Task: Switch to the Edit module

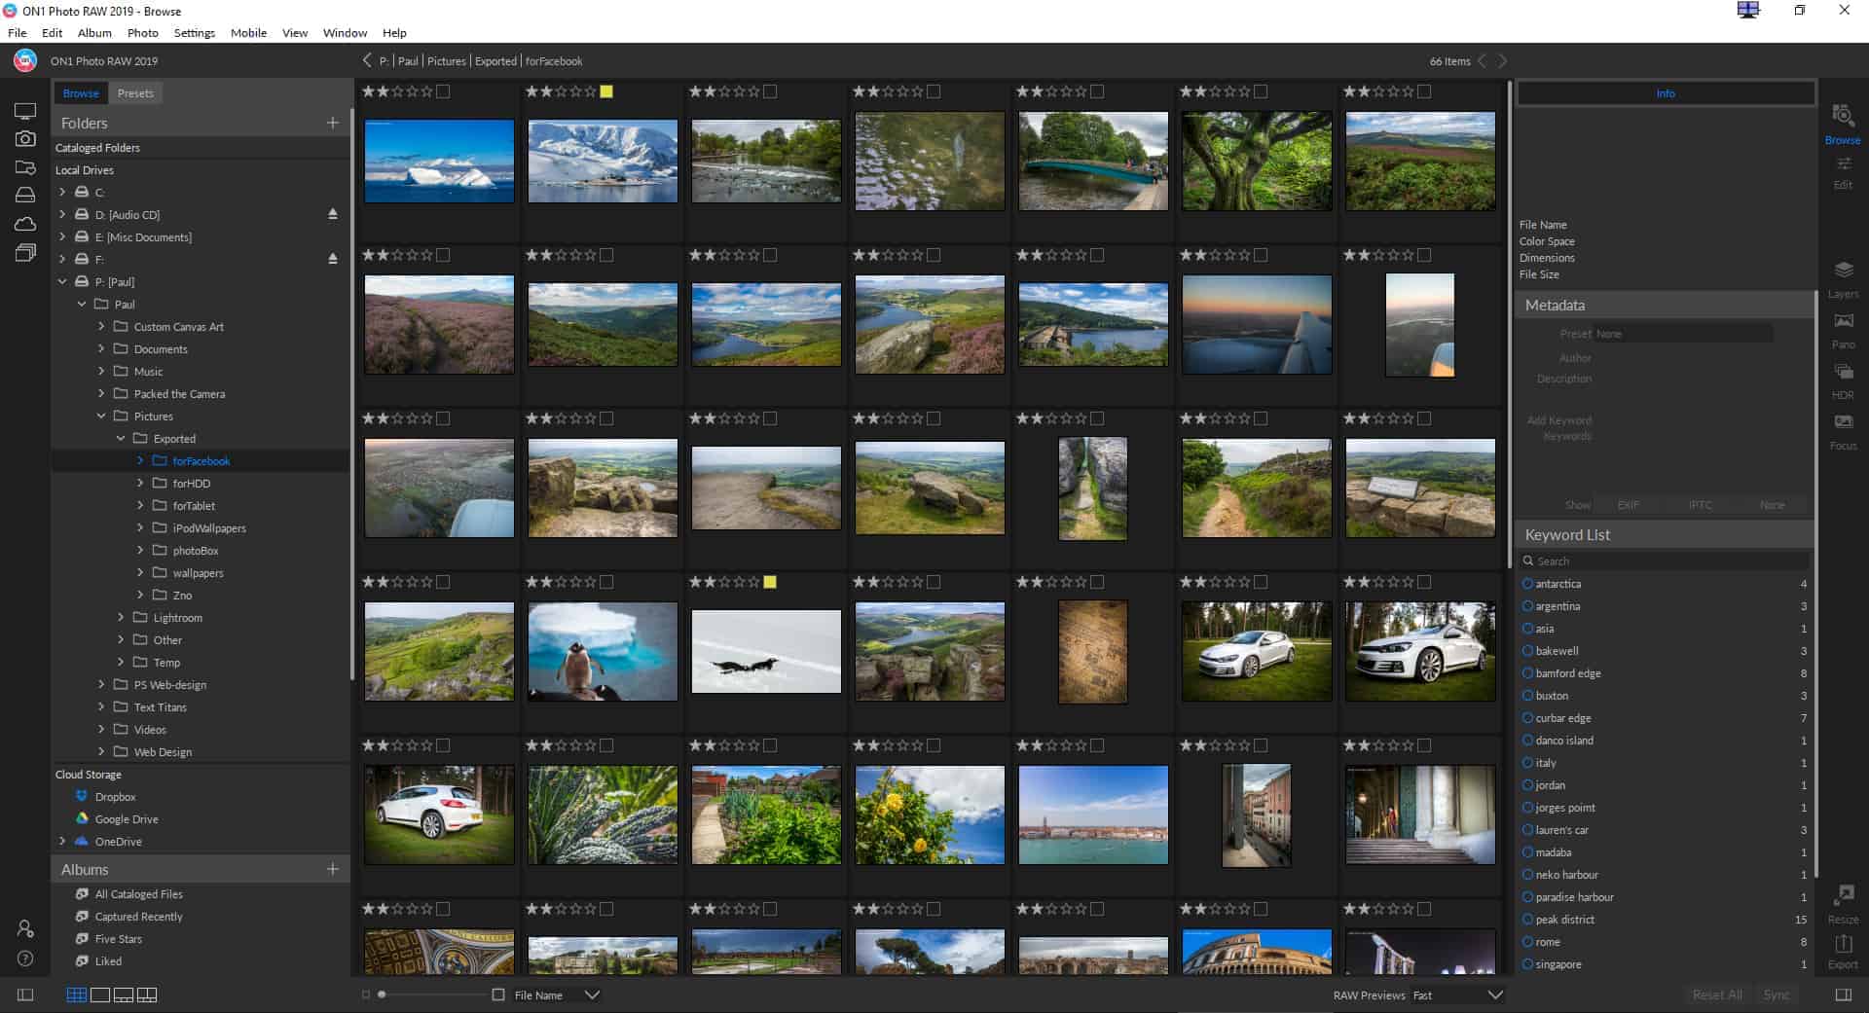Action: 1843,172
